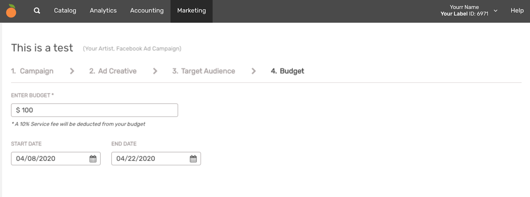The height and width of the screenshot is (197, 530).
Task: Select step 4 Budget
Action: pos(287,71)
